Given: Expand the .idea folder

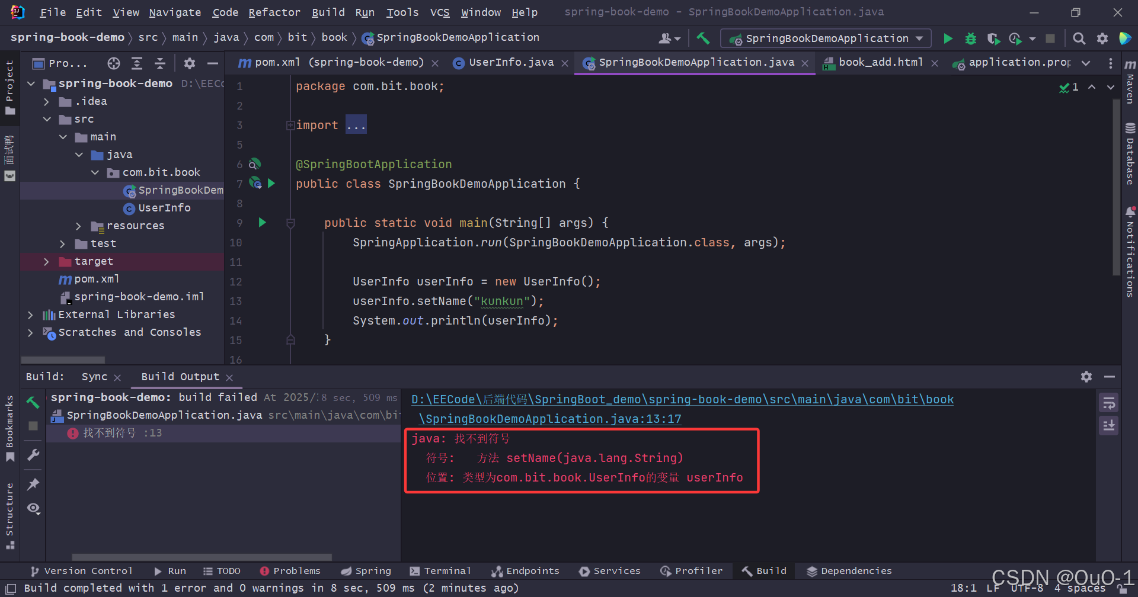Looking at the screenshot, I should click(47, 102).
